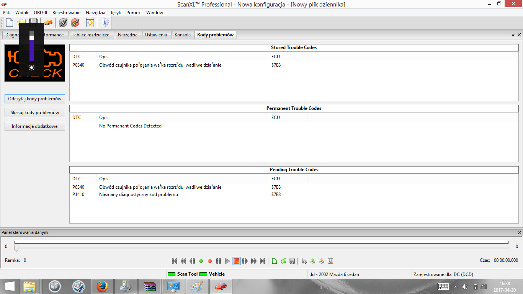Click the data control panel slider handle
This screenshot has width=523, height=294.
16,248
